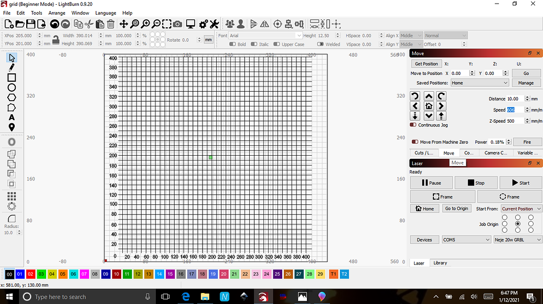Open the Align X Middle dropdown

(411, 35)
